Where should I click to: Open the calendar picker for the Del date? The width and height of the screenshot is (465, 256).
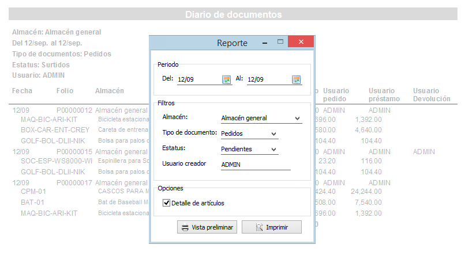227,79
